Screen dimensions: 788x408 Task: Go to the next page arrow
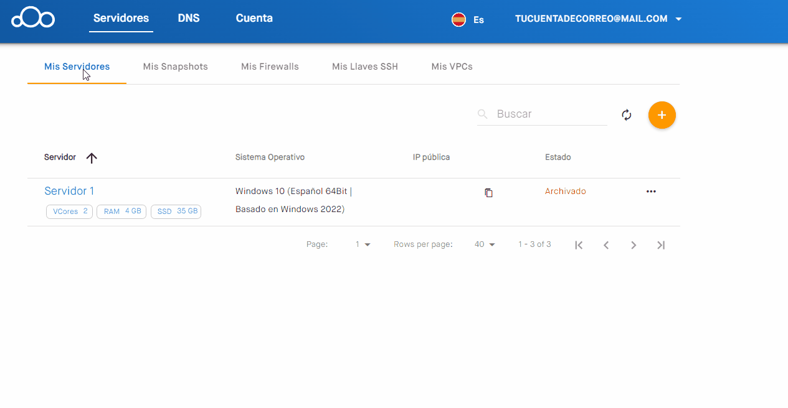tap(634, 245)
